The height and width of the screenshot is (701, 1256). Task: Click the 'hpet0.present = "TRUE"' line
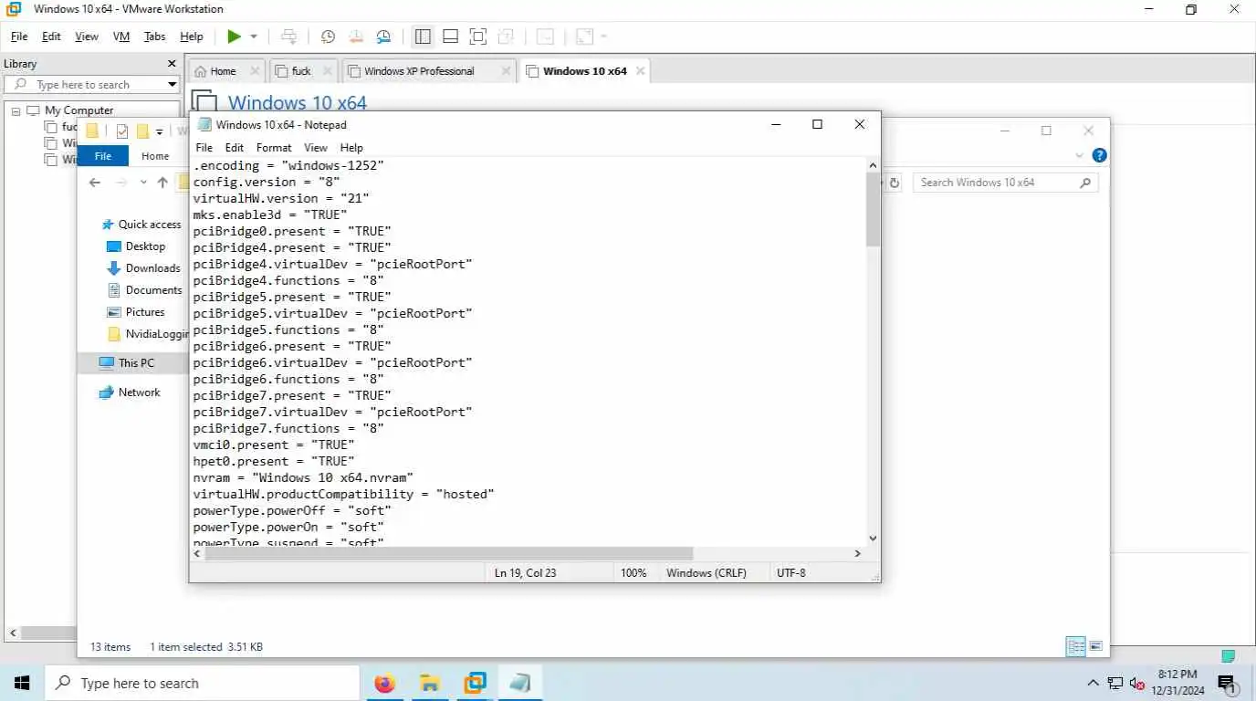[274, 461]
